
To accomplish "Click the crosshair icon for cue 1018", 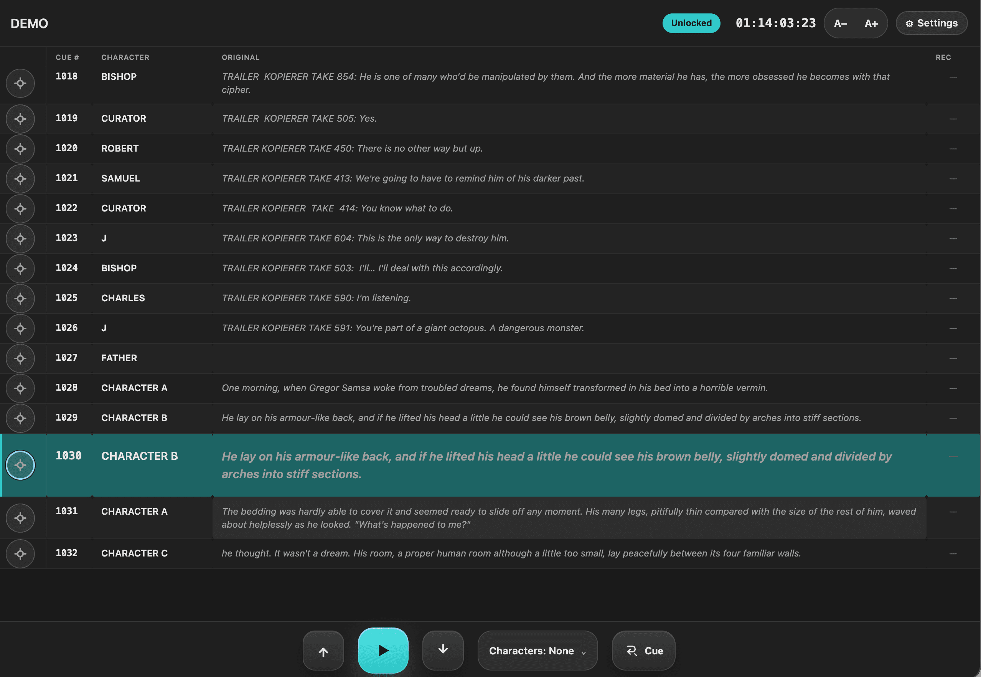I will point(20,83).
